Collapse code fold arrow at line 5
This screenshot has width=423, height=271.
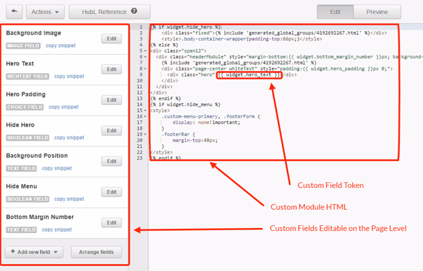[x=145, y=51]
